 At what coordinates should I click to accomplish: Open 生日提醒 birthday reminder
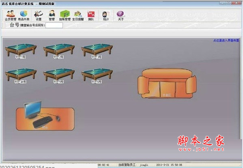[x=78, y=15]
